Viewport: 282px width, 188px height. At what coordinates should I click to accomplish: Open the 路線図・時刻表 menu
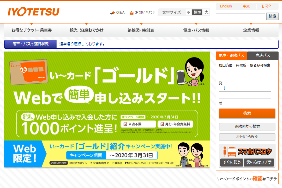point(141,30)
